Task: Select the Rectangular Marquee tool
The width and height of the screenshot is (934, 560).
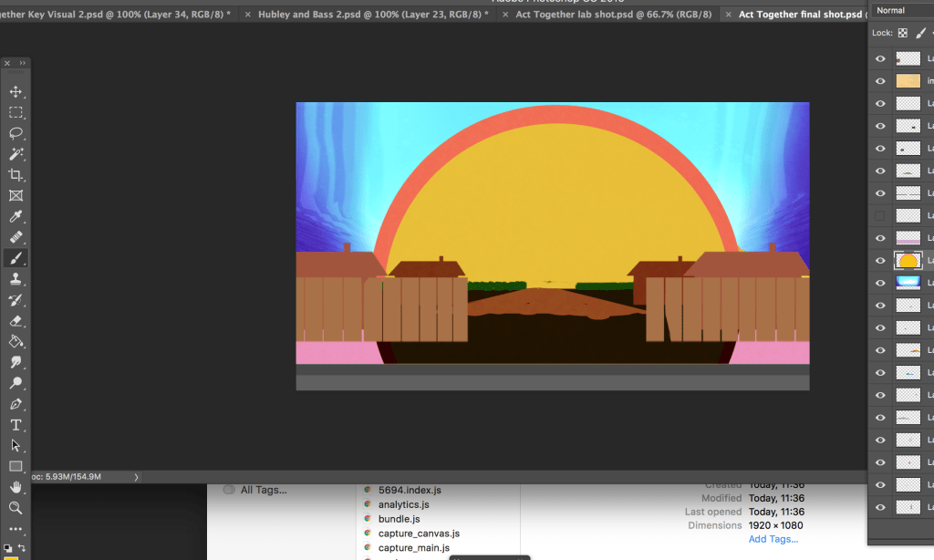Action: tap(16, 113)
